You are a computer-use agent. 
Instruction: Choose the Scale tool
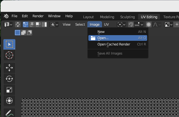pyautogui.click(x=9, y=90)
